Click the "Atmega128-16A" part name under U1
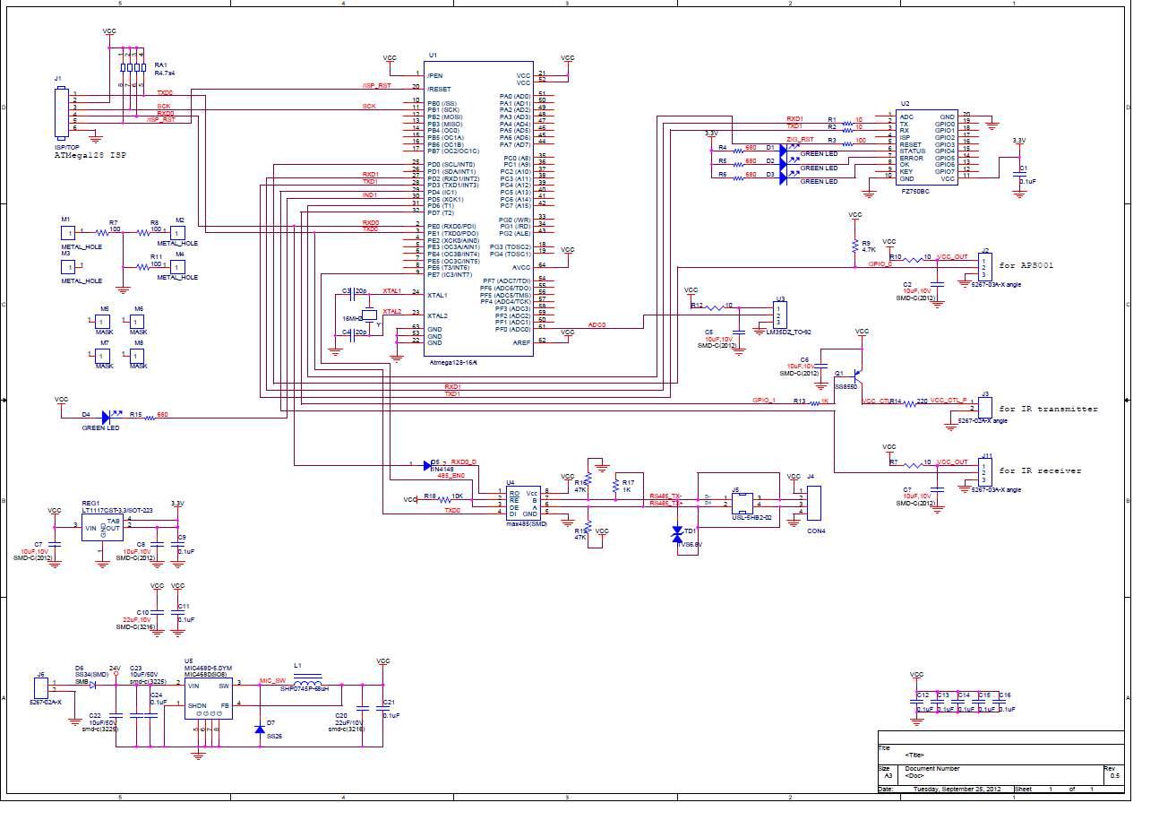The image size is (1159, 820). coord(454,362)
